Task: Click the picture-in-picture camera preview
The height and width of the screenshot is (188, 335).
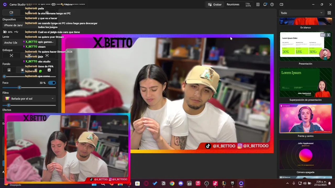Action: click(67, 148)
